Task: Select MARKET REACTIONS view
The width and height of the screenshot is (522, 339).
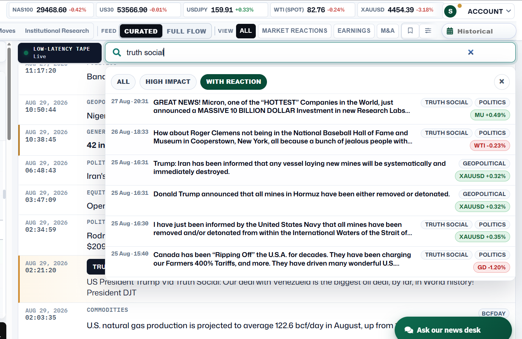Action: click(x=295, y=31)
